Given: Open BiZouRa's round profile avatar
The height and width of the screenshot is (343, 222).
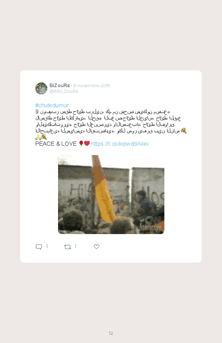Looking at the screenshot, I should click(x=41, y=88).
